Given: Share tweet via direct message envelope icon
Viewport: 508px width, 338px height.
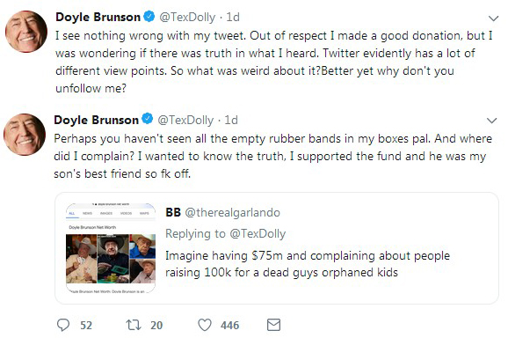Looking at the screenshot, I should tap(273, 325).
